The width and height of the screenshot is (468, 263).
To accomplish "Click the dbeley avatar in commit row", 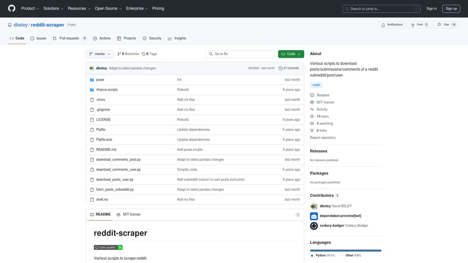I will (x=92, y=68).
